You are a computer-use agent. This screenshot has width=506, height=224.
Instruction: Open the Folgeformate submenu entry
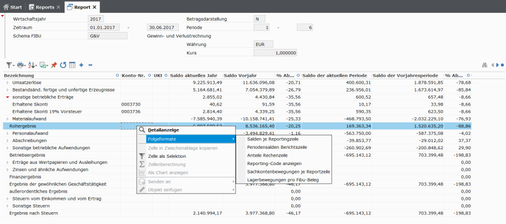click(186, 139)
